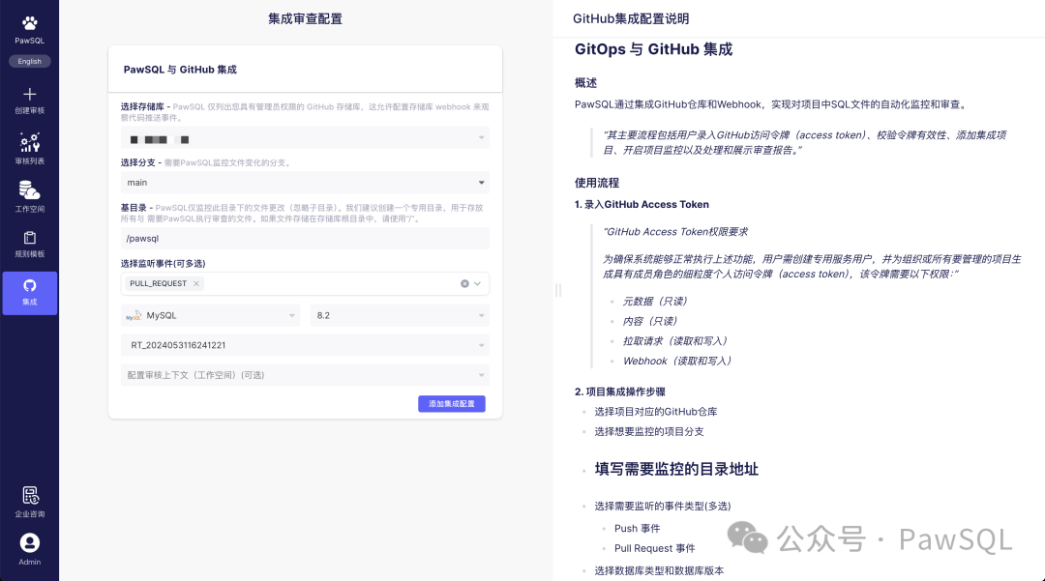Click the 2. 项目集成操作步骤 heading

point(620,392)
